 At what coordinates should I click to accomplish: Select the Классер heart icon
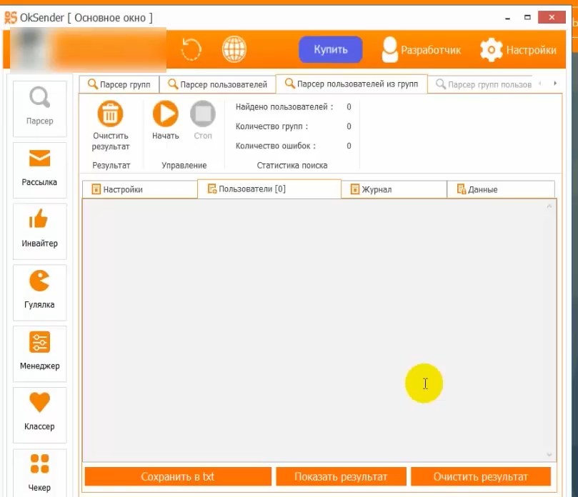coord(39,403)
